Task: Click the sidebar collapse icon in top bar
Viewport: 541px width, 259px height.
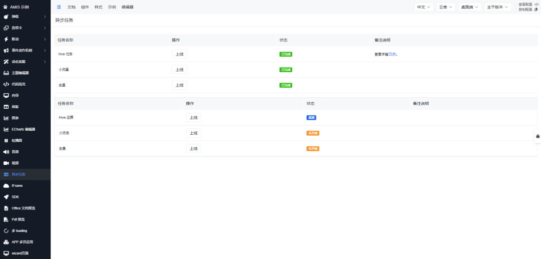Action: (59, 7)
